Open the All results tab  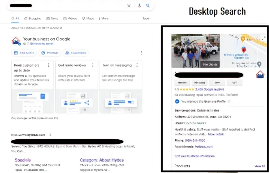click(15, 18)
